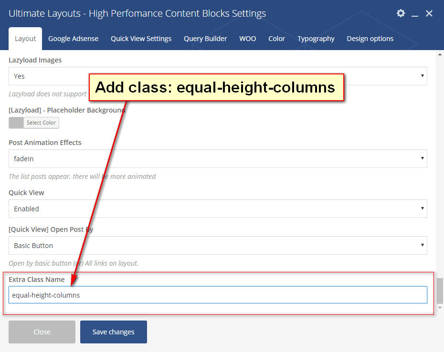Image resolution: width=444 pixels, height=352 pixels.
Task: Close the settings dialog with X icon
Action: coord(429,13)
